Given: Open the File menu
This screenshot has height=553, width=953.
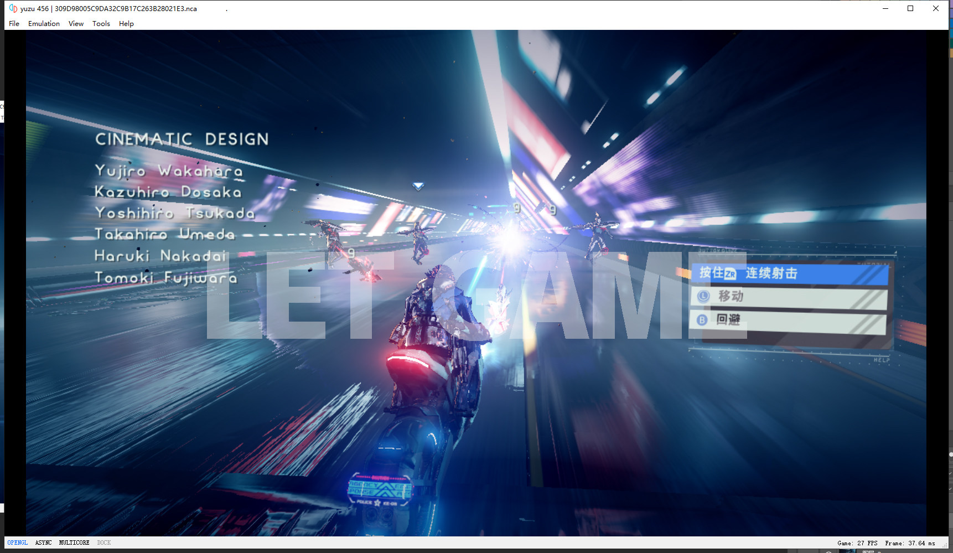Looking at the screenshot, I should tap(14, 24).
